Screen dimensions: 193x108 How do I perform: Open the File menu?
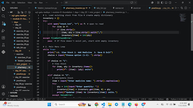8,3
